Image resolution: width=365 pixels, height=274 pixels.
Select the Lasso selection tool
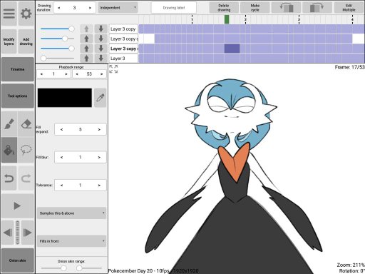click(x=26, y=150)
